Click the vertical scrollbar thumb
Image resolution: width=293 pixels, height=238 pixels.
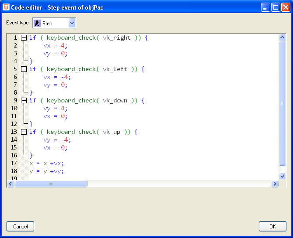[x=282, y=103]
